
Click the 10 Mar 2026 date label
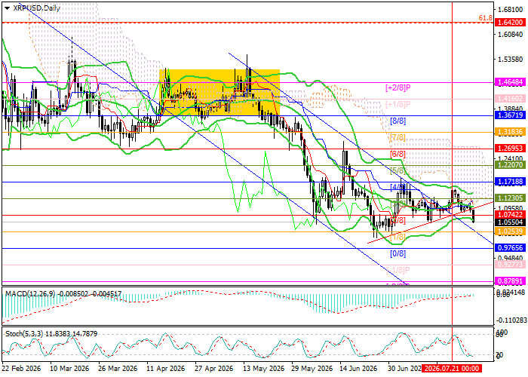[69, 369]
